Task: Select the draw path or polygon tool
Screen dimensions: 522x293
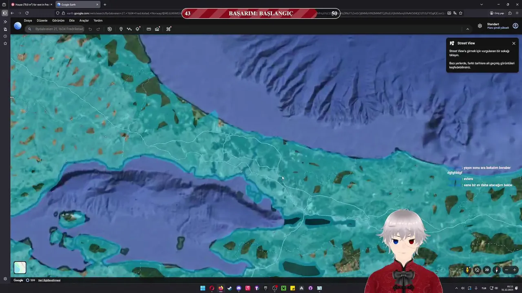Action: click(x=129, y=29)
